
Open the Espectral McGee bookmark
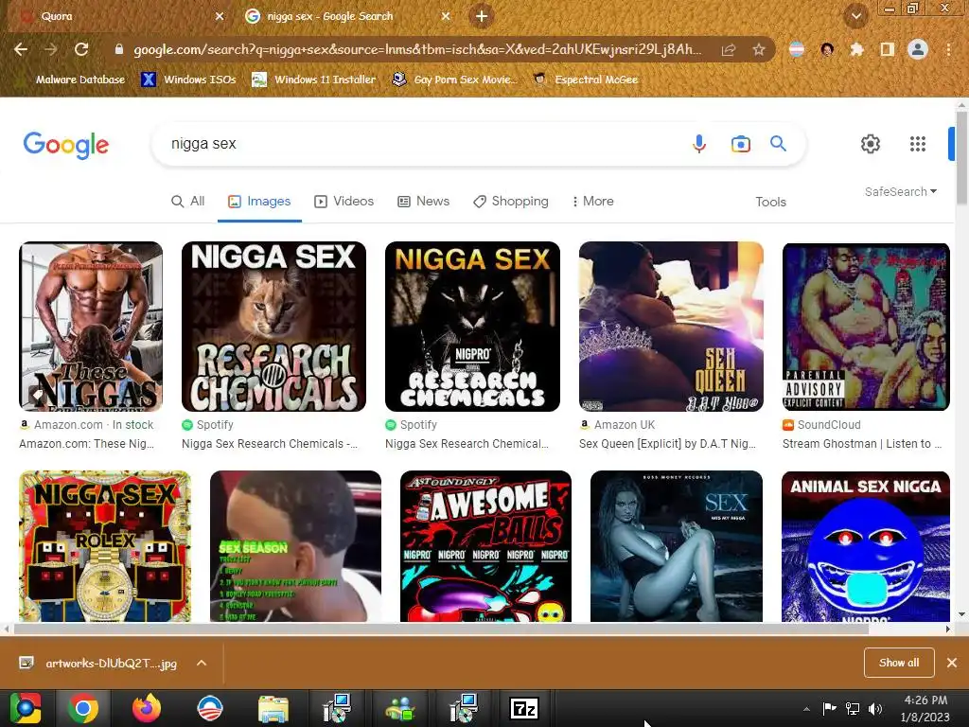click(585, 80)
